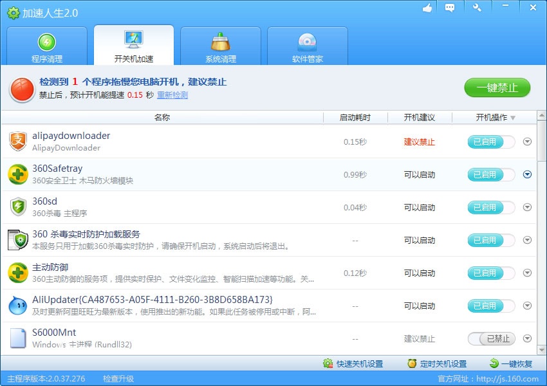The width and height of the screenshot is (547, 386).
Task: Toggle 360Safetray 已启用 switch
Action: click(x=491, y=175)
